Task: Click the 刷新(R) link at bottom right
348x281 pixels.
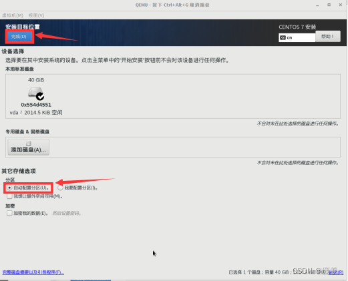Action: click(x=336, y=272)
